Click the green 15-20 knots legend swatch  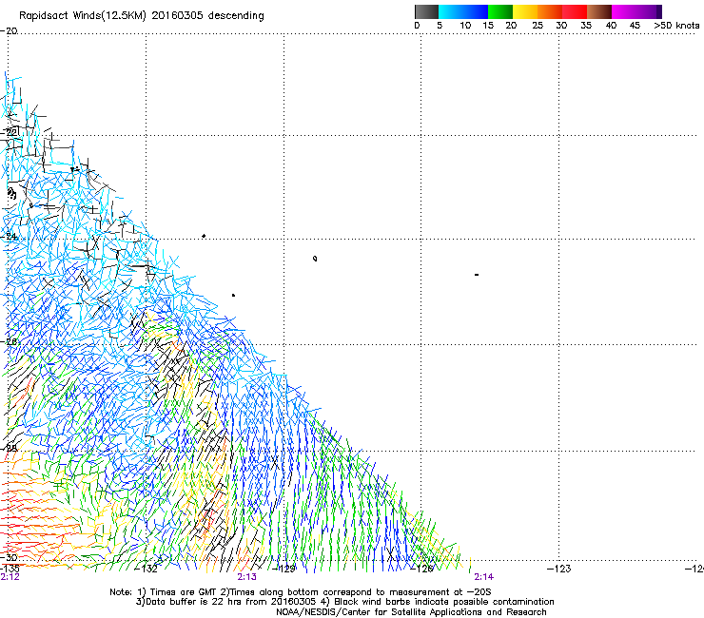pyautogui.click(x=500, y=11)
